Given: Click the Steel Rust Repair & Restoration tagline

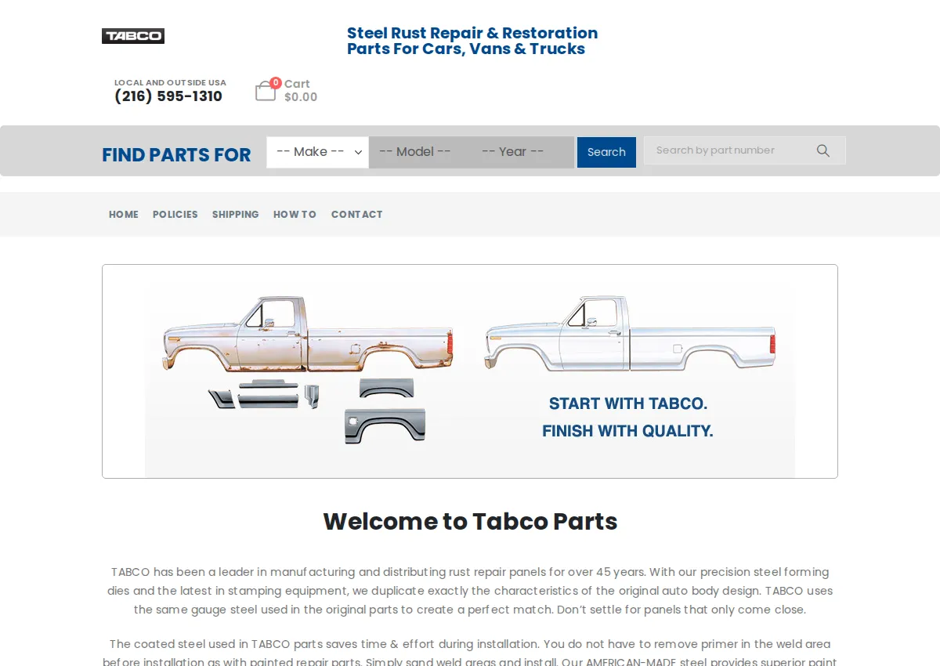Looking at the screenshot, I should 472,41.
